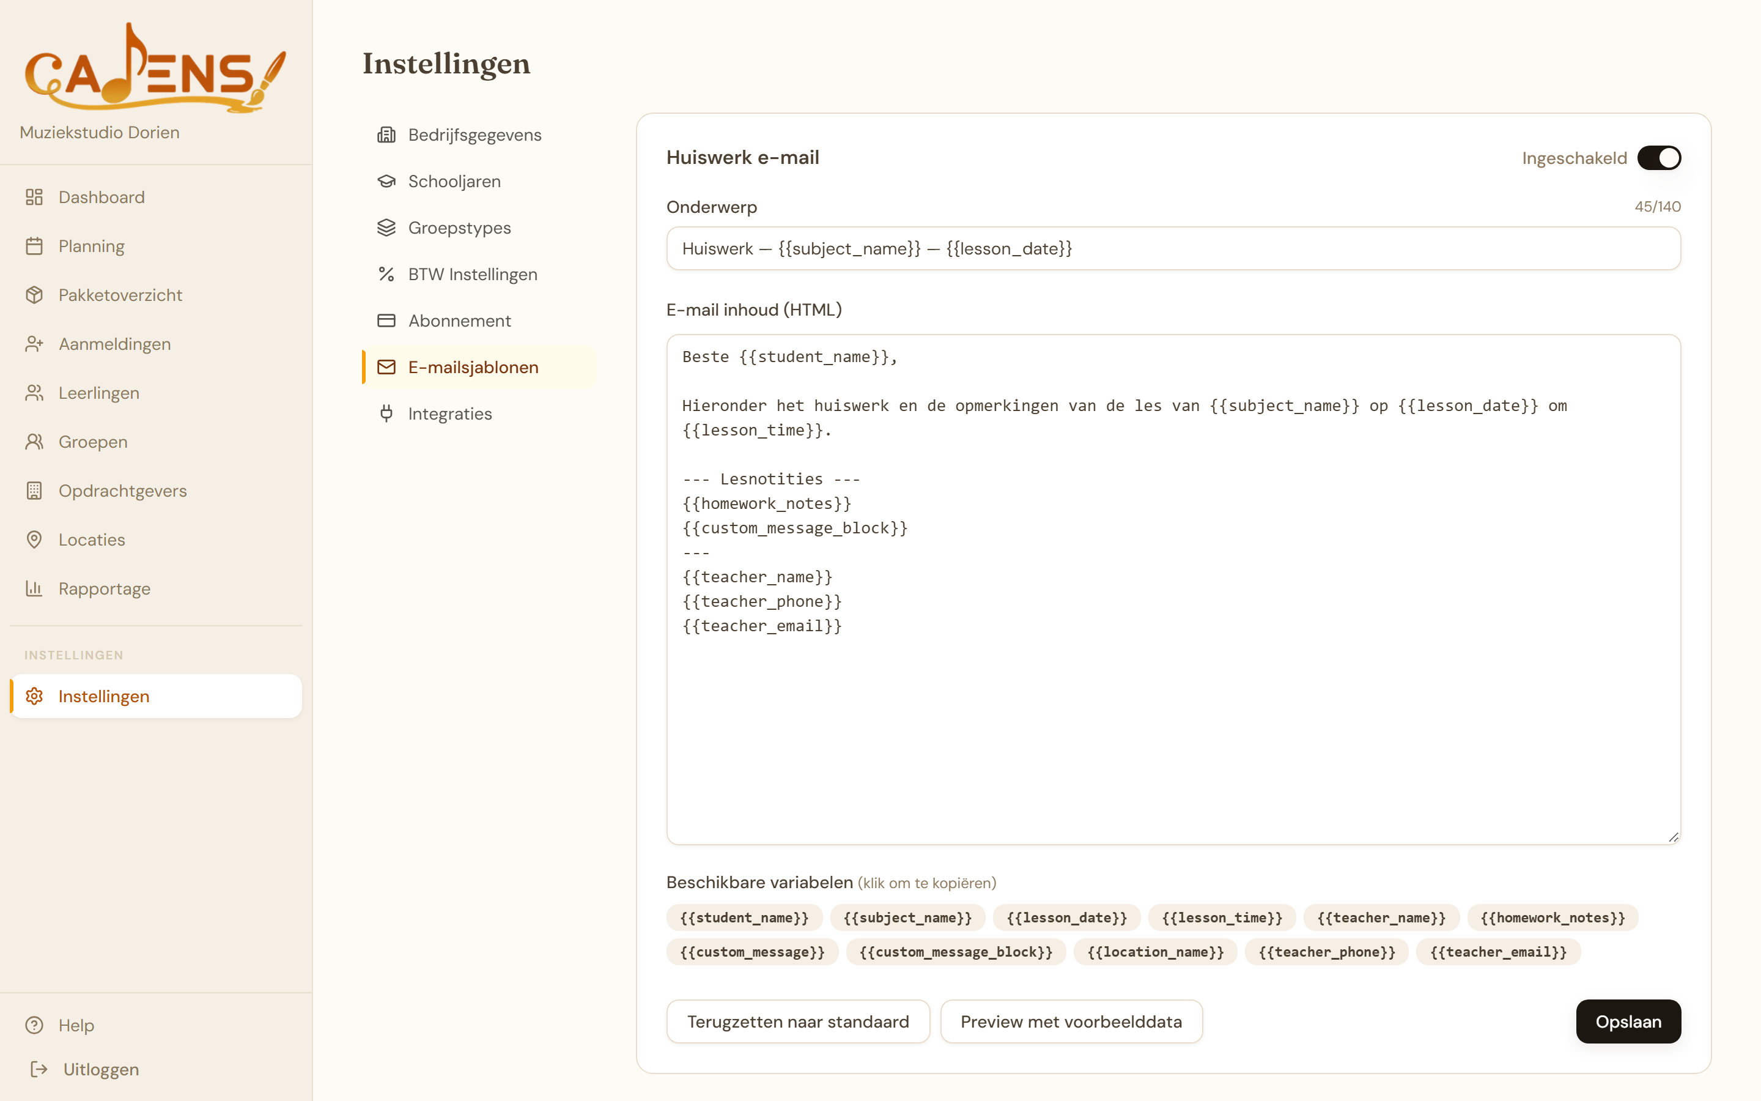Copy the {{teacher_phone}} variable chip
The width and height of the screenshot is (1761, 1101).
[x=1327, y=952]
